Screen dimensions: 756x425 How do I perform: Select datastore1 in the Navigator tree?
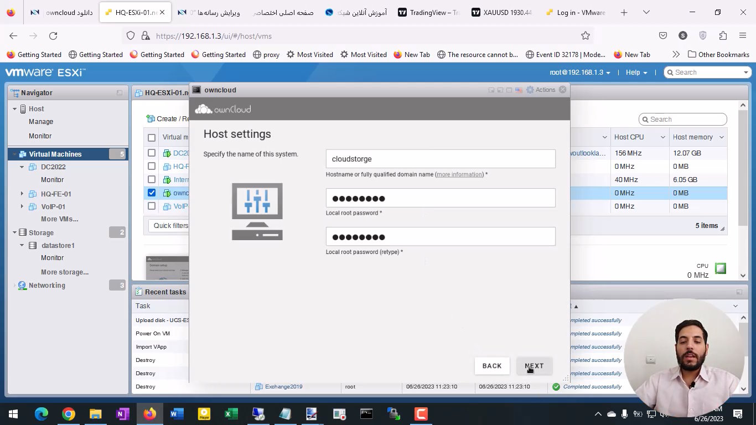58,245
